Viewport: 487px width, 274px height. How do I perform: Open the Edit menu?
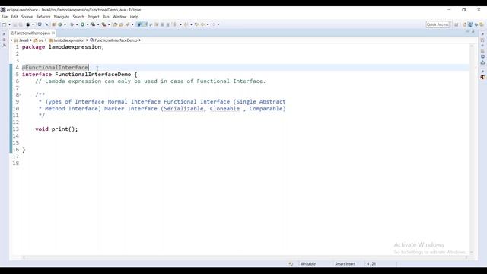click(14, 17)
